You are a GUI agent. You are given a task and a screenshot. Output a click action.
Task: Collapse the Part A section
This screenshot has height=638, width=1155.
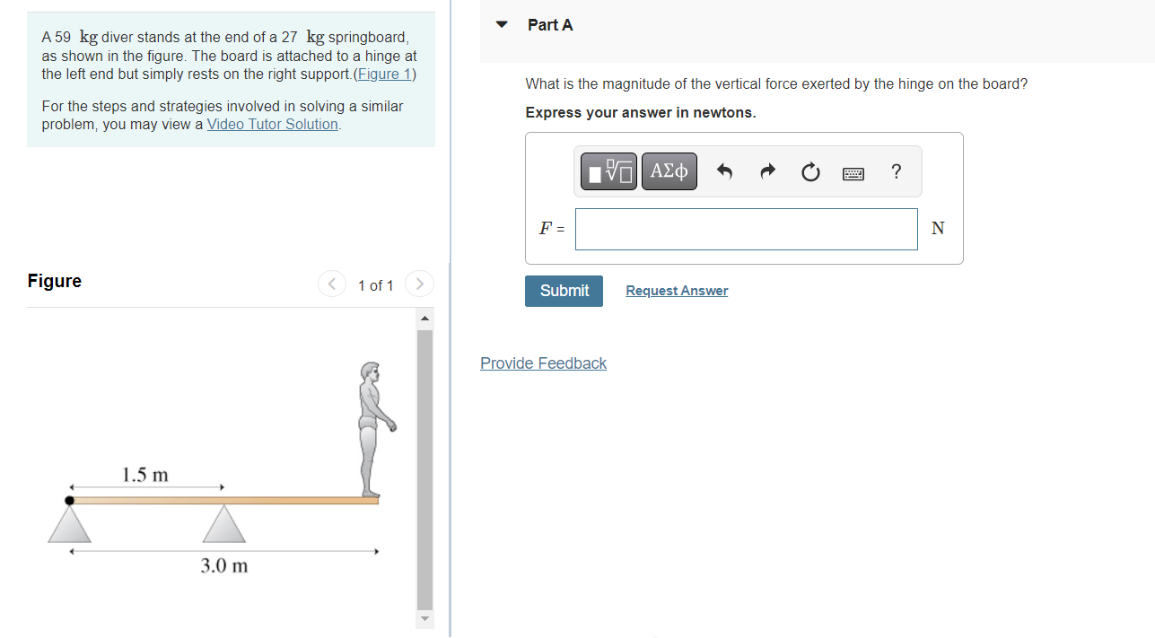click(501, 25)
